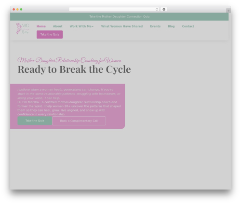Screen dimensions: 241x204
Task: Open the Contact page
Action: pos(188,26)
